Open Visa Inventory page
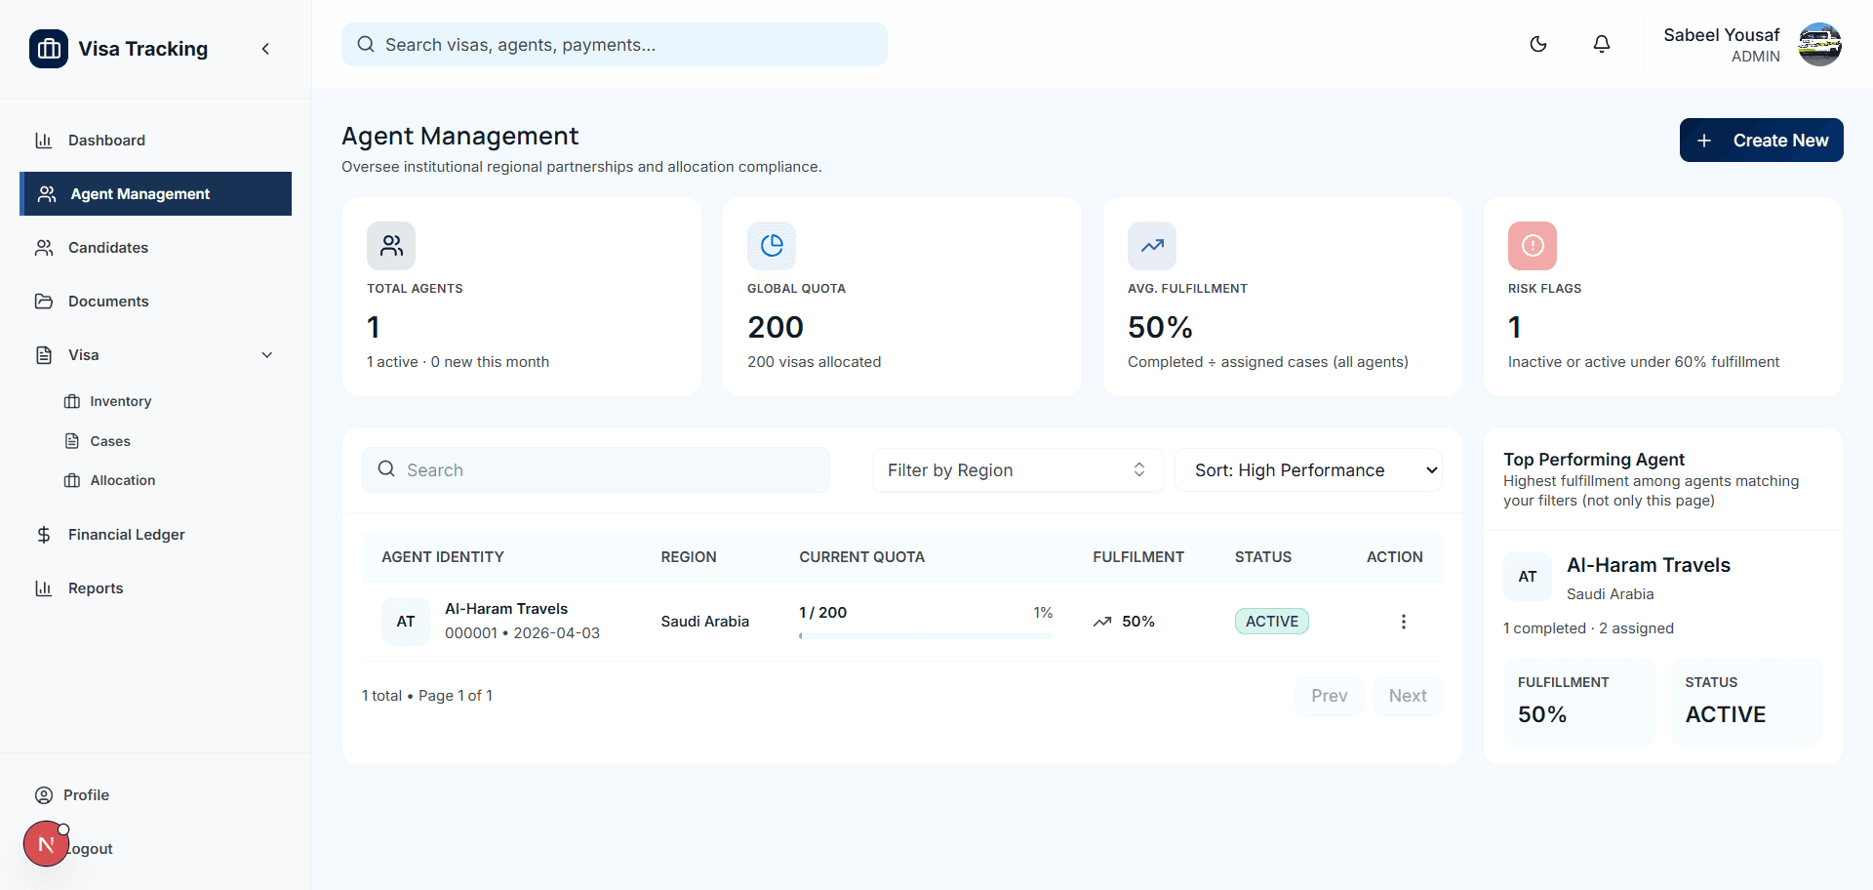The image size is (1873, 890). click(x=121, y=401)
